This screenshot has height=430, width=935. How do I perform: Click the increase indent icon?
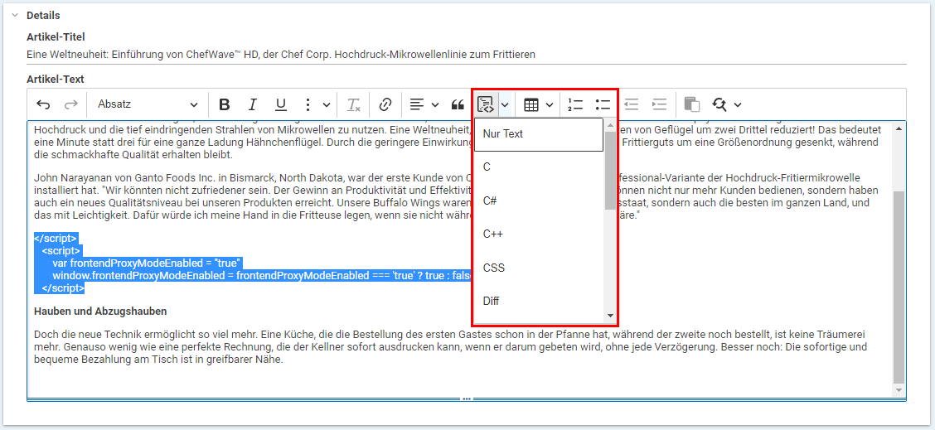click(x=660, y=105)
